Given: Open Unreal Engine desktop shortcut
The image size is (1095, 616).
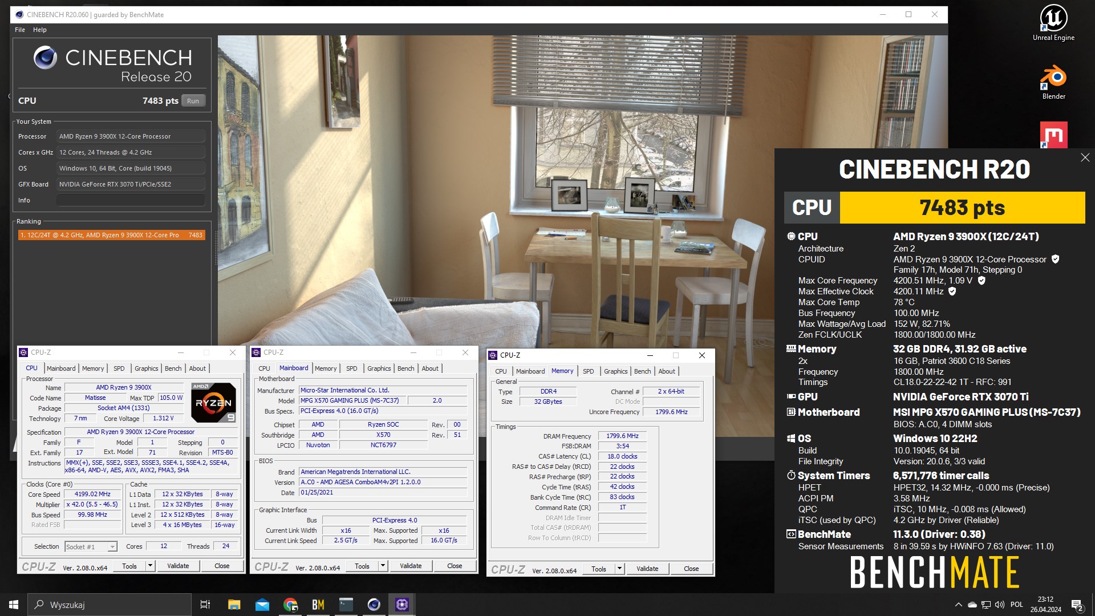Looking at the screenshot, I should [x=1053, y=23].
